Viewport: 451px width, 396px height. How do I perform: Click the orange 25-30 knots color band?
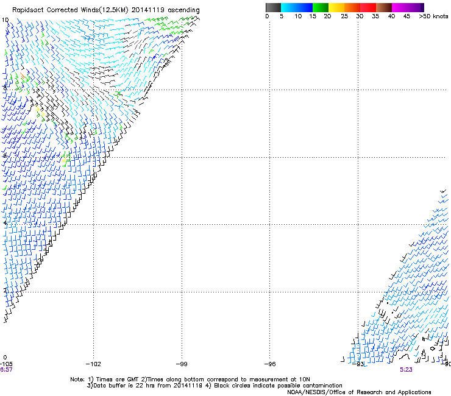352,7
